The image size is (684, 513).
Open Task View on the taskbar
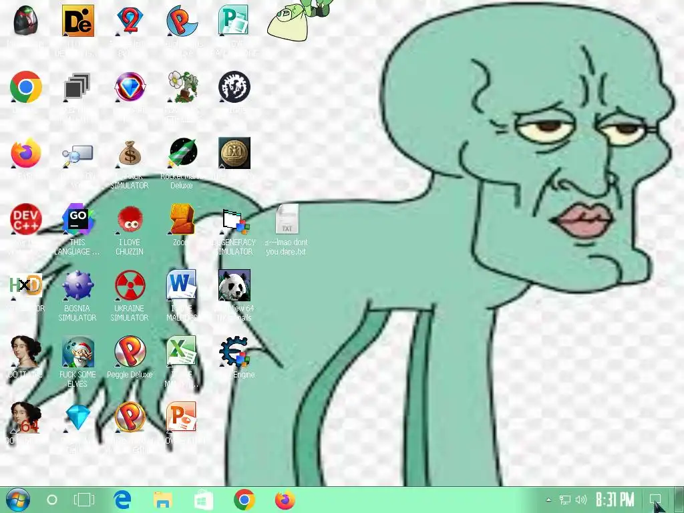click(83, 500)
